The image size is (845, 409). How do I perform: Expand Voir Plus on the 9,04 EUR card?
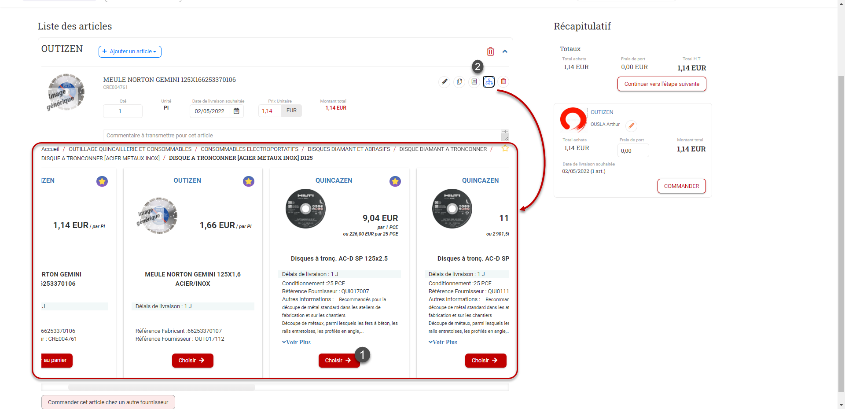[296, 342]
